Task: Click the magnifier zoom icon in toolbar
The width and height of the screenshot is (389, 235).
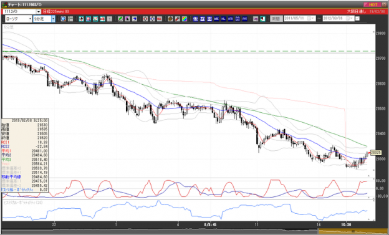Action: click(x=63, y=19)
